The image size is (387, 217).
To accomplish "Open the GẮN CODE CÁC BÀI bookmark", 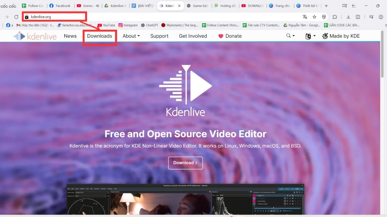I will pos(342,25).
